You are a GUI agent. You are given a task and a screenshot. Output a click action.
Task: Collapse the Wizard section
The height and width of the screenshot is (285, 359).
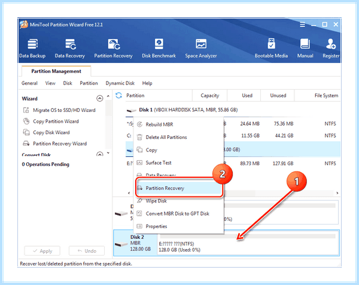point(99,99)
